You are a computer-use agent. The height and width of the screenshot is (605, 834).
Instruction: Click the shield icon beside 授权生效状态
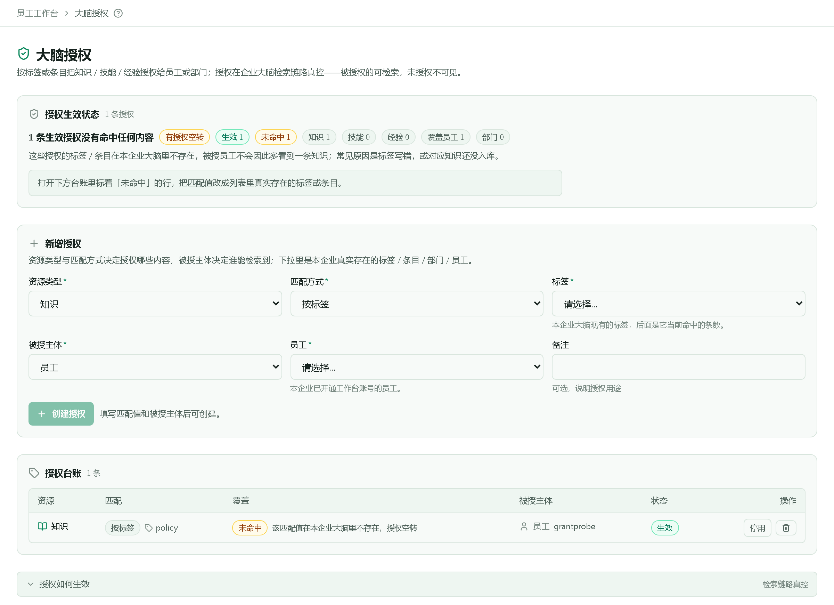click(34, 114)
